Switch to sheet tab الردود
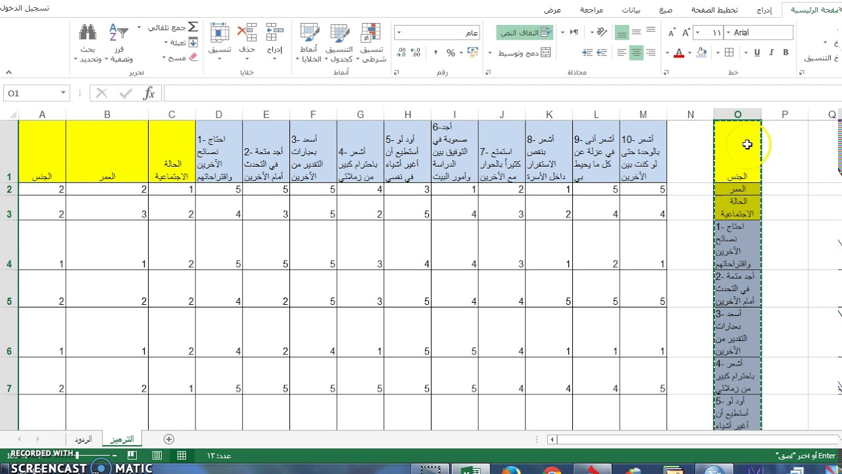Viewport: 842px width, 474px height. point(84,439)
